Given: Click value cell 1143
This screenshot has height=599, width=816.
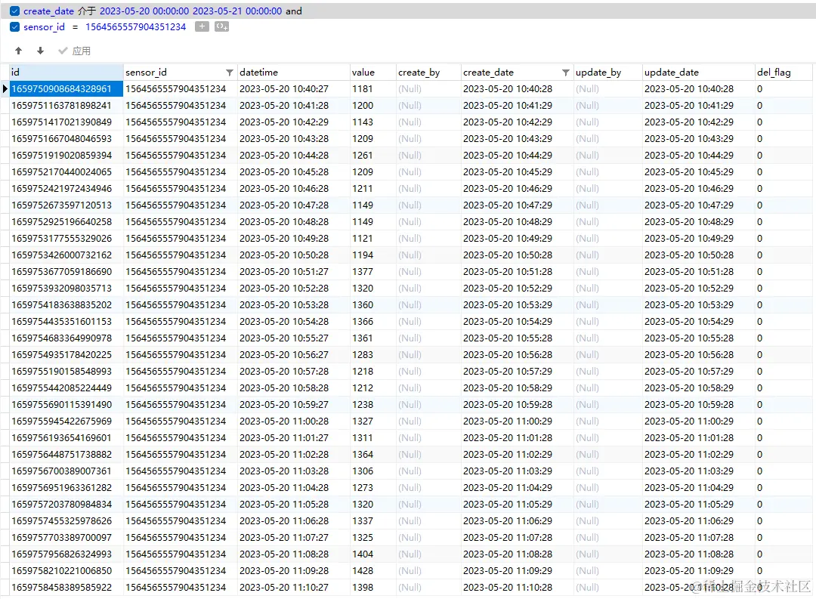Looking at the screenshot, I should tap(373, 122).
